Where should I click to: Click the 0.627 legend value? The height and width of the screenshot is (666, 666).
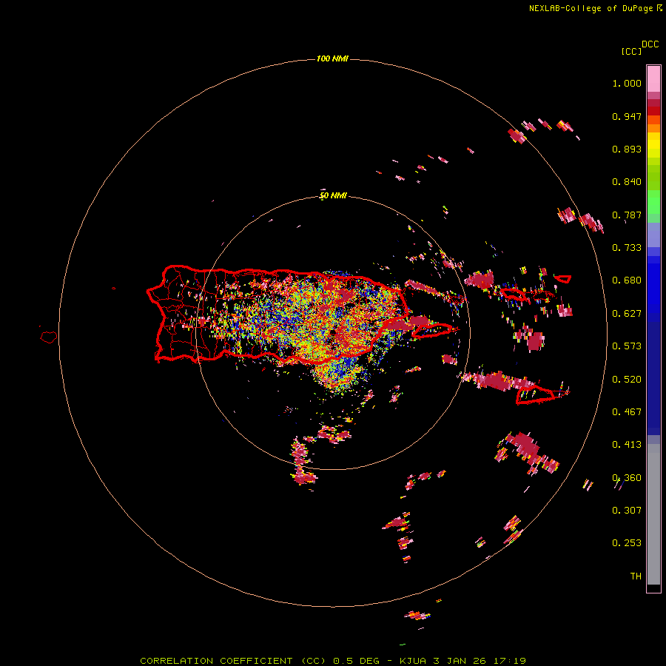[x=627, y=313]
